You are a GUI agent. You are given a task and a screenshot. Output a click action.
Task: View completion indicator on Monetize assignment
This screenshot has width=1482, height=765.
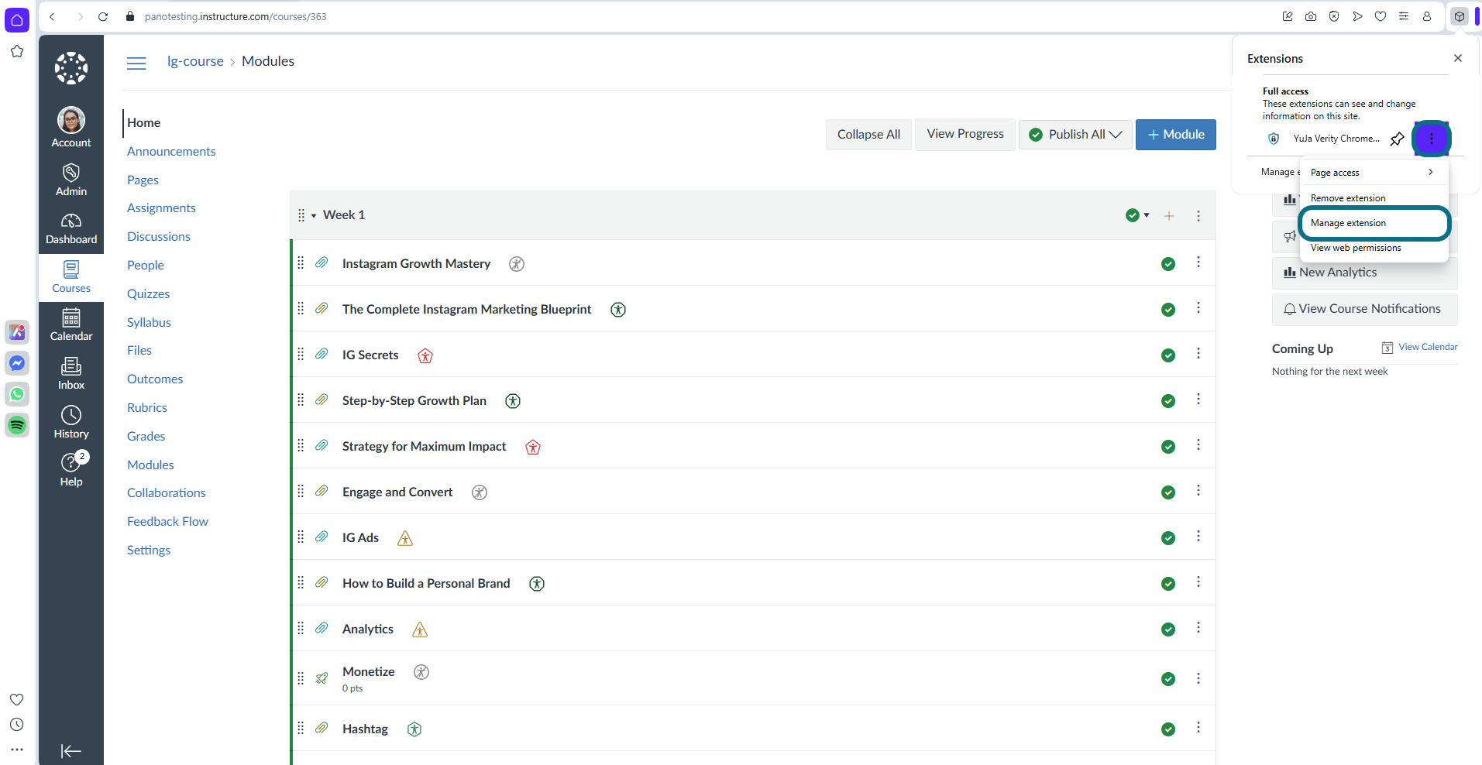click(x=1167, y=678)
